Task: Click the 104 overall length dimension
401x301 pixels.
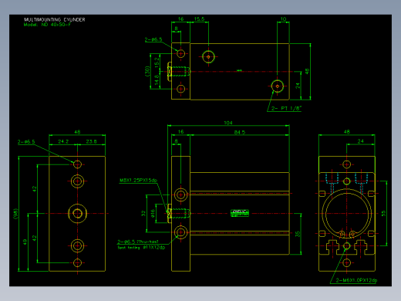Action: click(x=228, y=123)
